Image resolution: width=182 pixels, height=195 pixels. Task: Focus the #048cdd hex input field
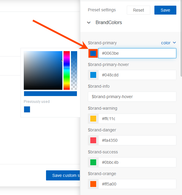click(x=137, y=75)
